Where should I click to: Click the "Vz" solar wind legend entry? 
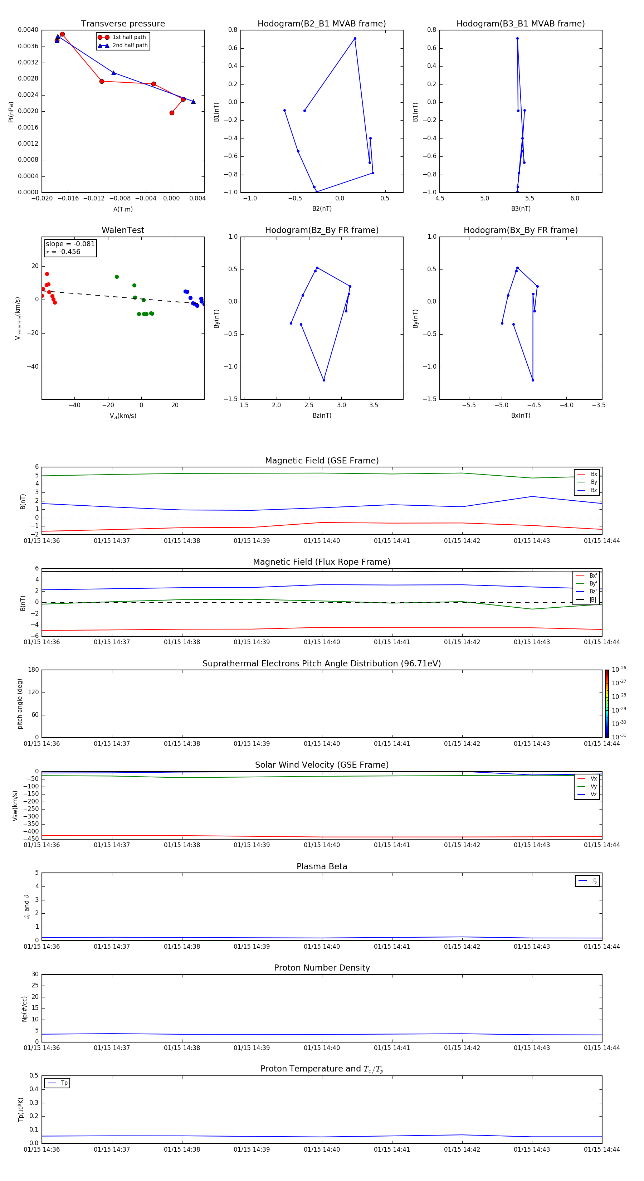(587, 794)
